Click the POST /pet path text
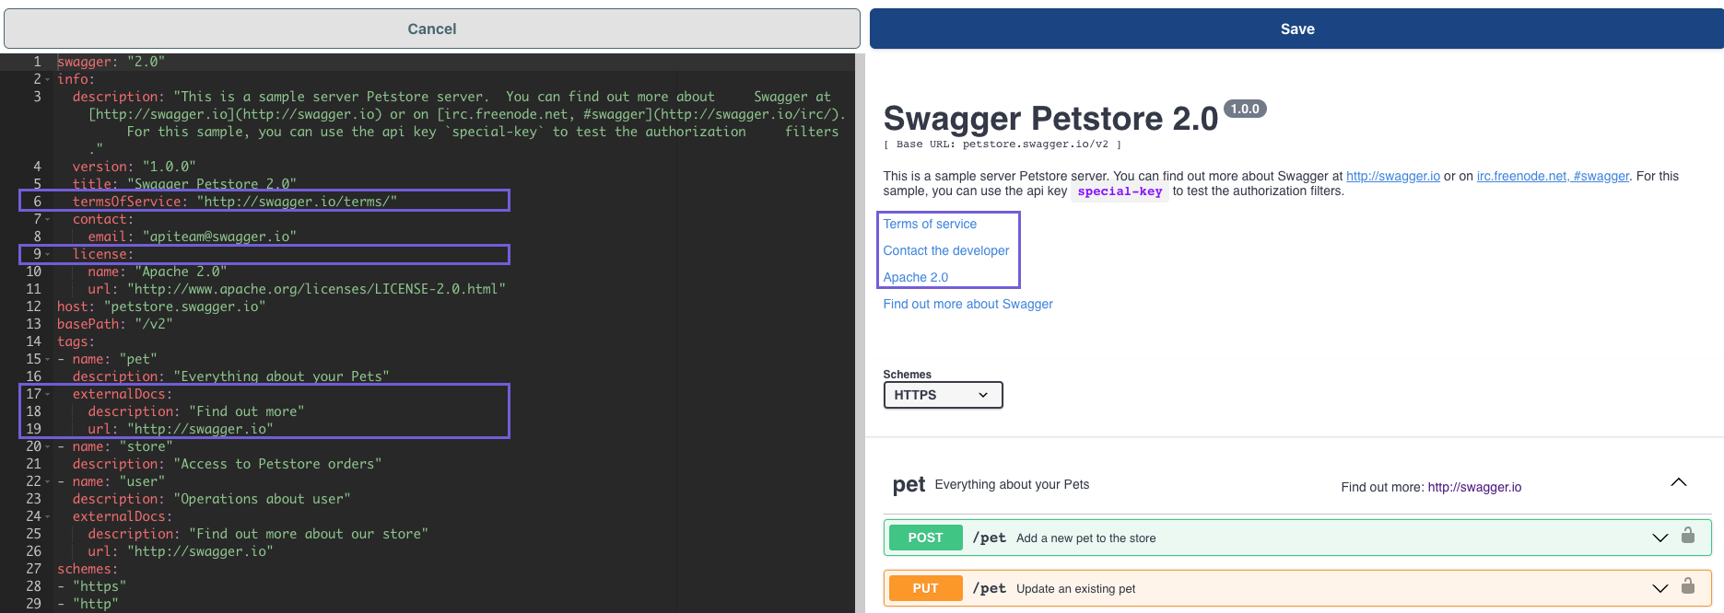 [x=989, y=538]
